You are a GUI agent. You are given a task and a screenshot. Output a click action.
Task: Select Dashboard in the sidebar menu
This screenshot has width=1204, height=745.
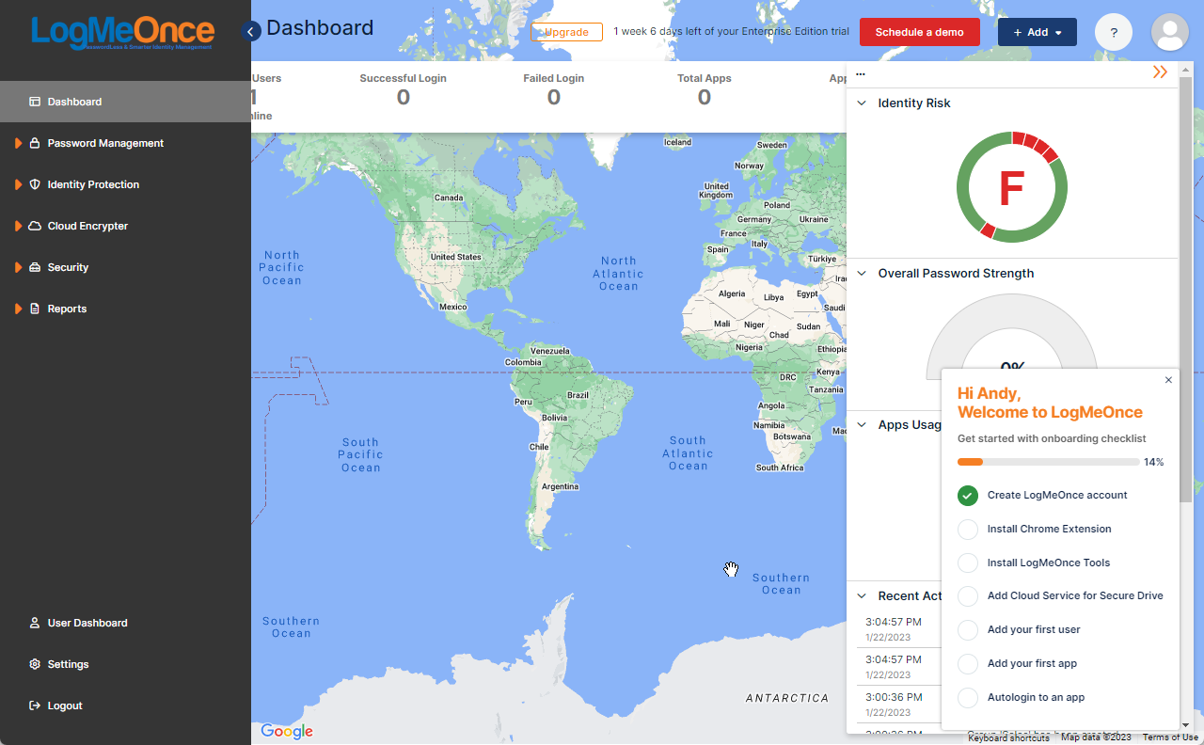coord(125,102)
